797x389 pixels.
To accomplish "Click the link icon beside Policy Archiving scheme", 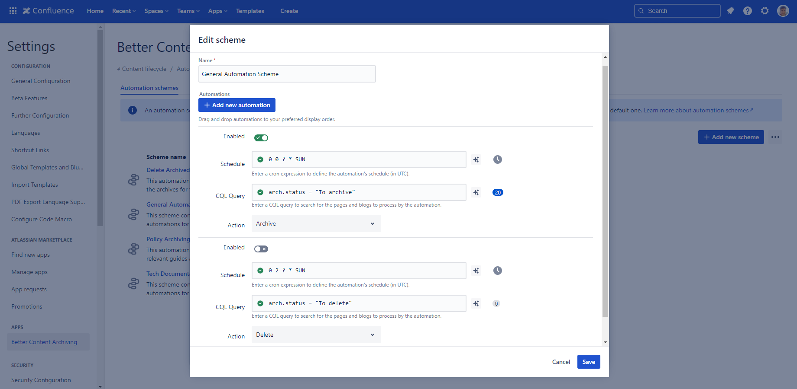I will click(133, 249).
